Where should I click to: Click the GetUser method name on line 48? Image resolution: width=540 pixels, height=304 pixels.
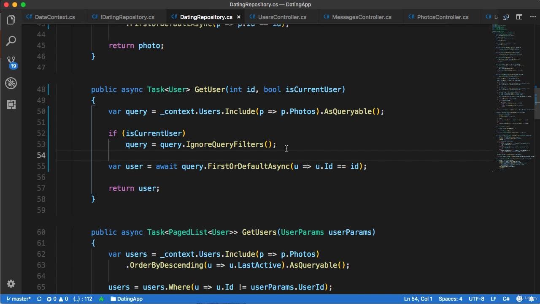tap(210, 90)
